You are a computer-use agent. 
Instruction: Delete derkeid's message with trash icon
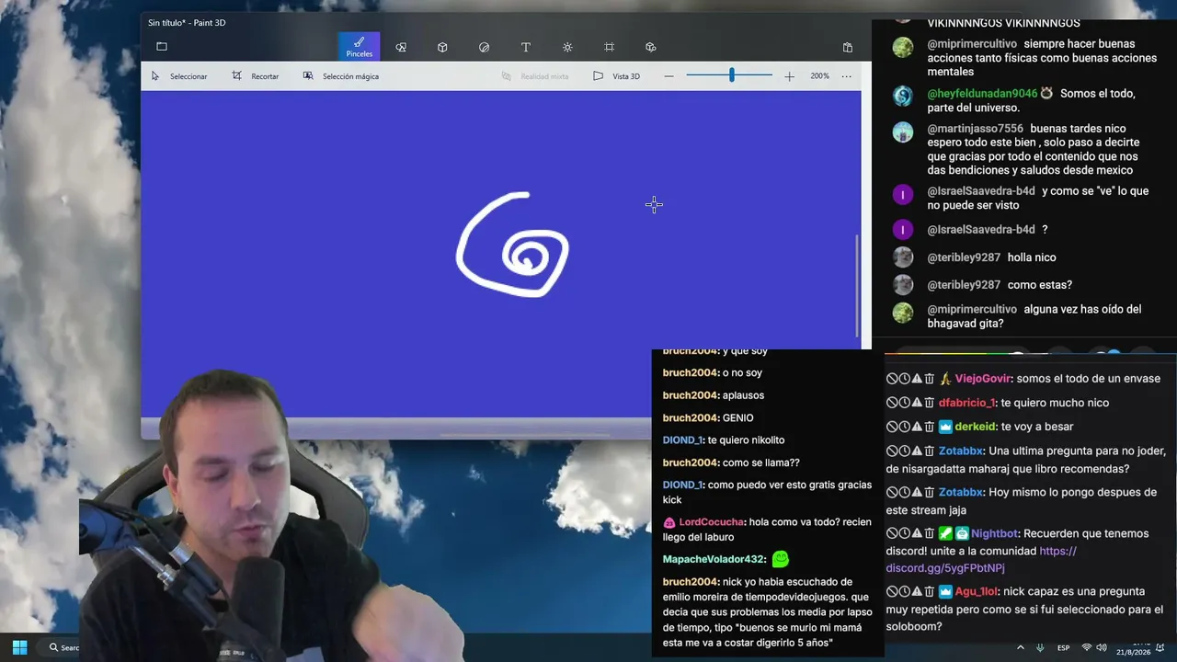(929, 427)
